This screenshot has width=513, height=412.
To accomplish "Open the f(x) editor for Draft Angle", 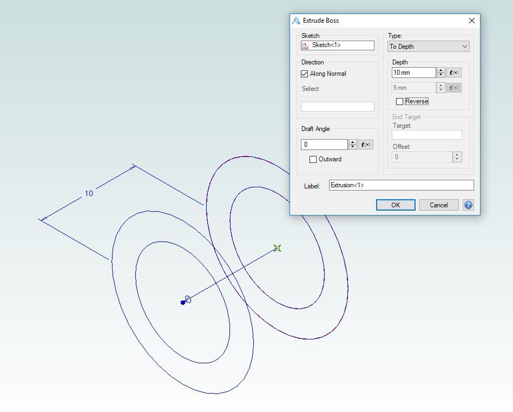I will [x=365, y=145].
